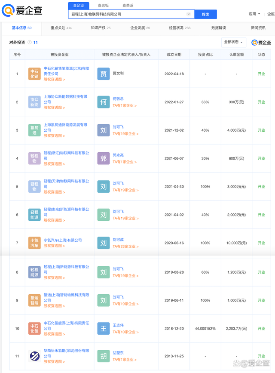
Task: Open 轻程(天津)物联网科技有限公司 link
Action: [x=66, y=184]
